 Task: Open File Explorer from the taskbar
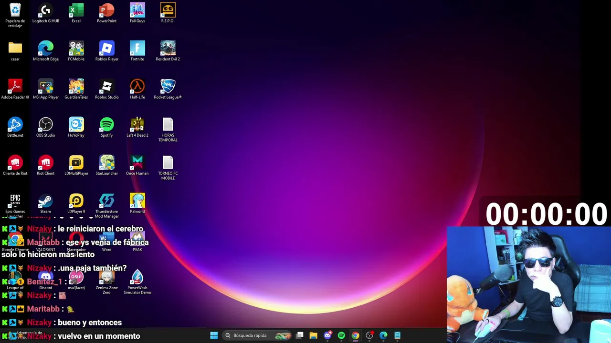point(313,335)
